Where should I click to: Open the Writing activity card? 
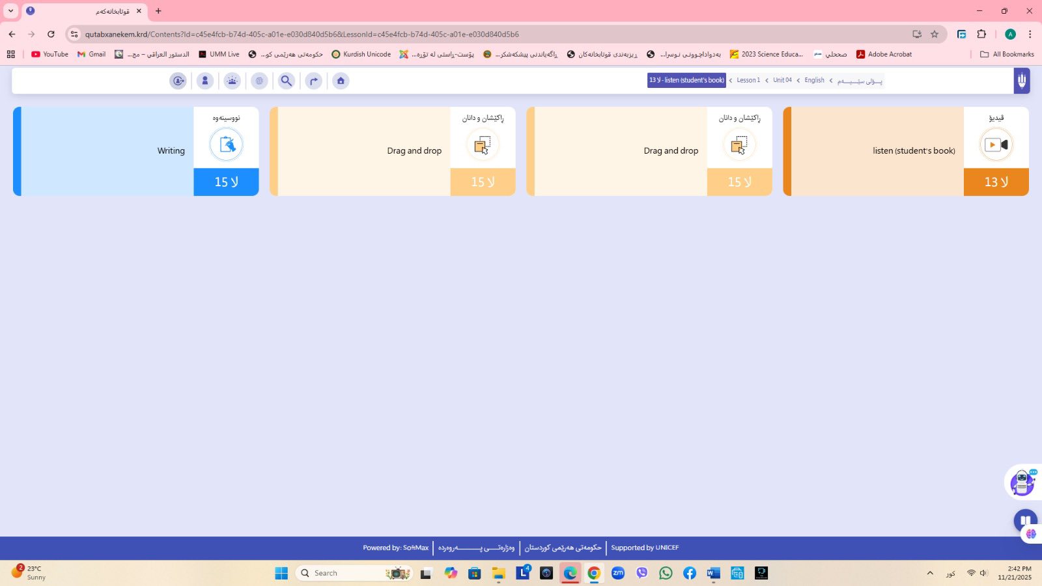click(135, 151)
